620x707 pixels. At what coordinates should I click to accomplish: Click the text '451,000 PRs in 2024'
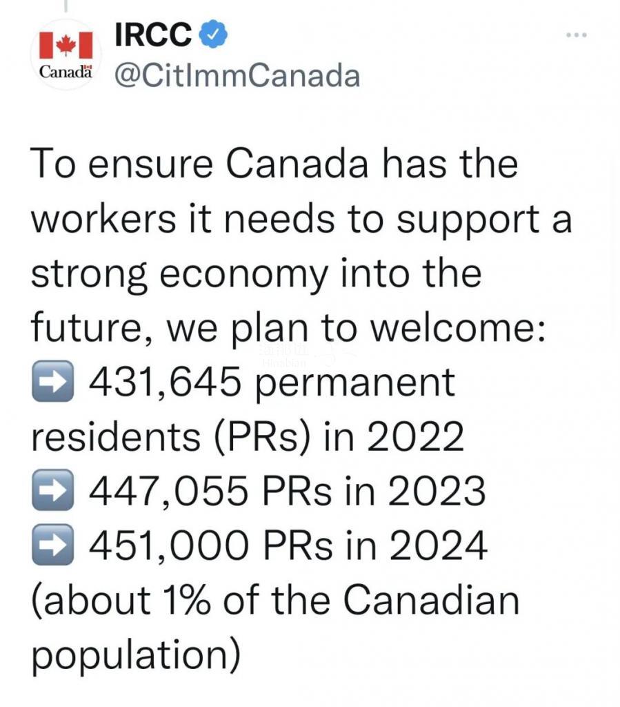[x=288, y=545]
